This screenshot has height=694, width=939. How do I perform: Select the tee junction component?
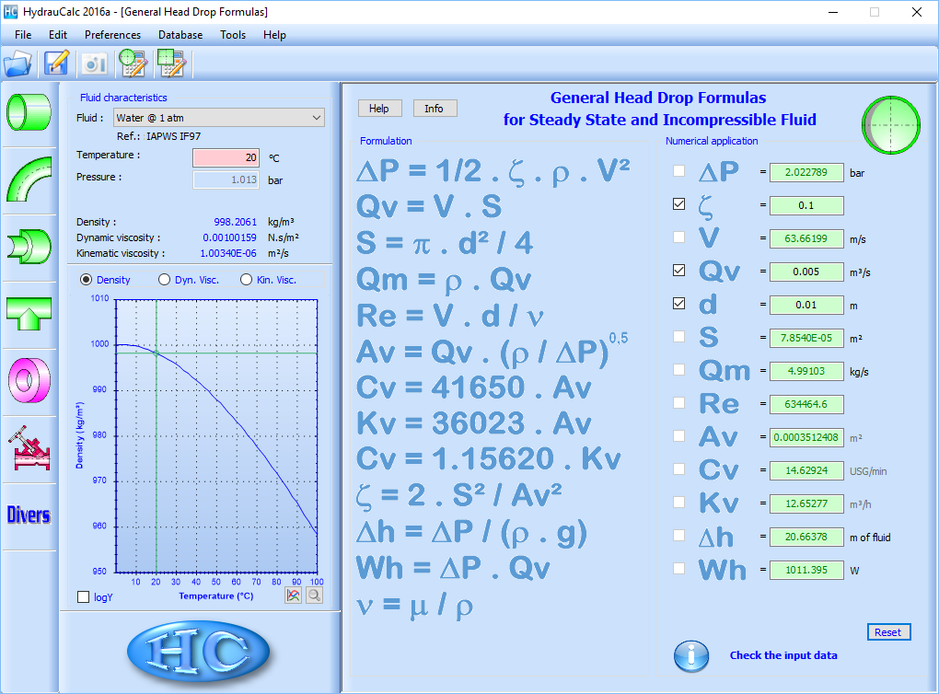(x=29, y=311)
